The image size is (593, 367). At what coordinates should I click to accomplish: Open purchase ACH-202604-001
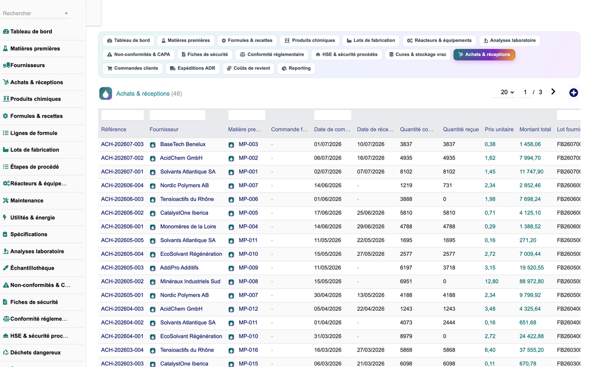coord(123,336)
